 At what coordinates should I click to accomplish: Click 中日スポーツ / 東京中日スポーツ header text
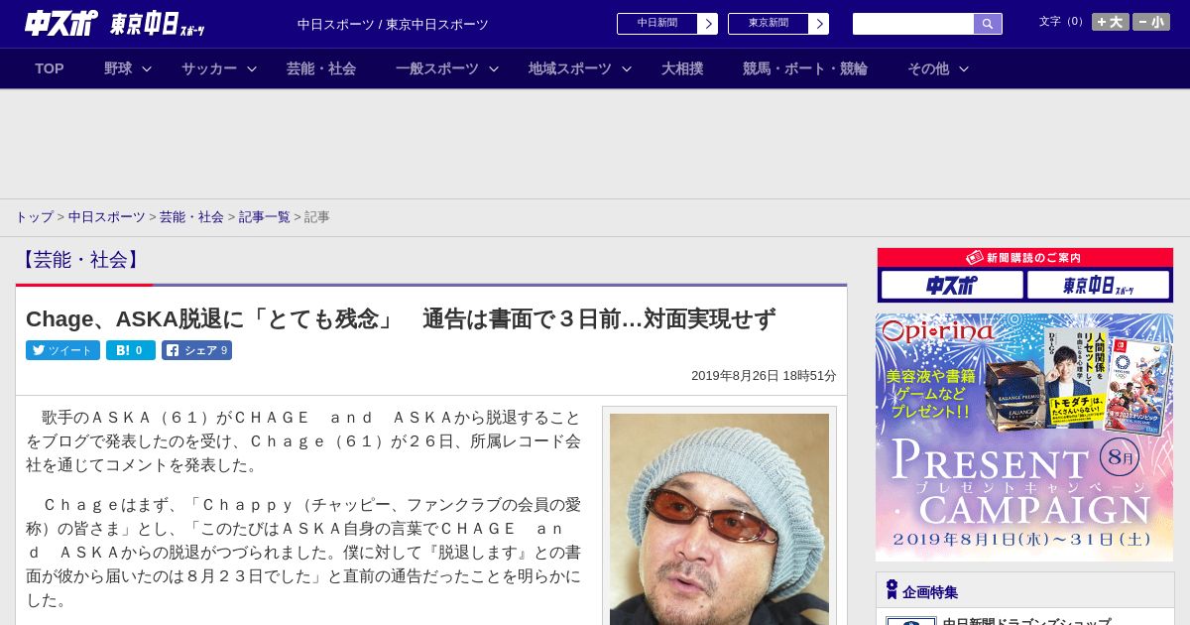pyautogui.click(x=393, y=24)
